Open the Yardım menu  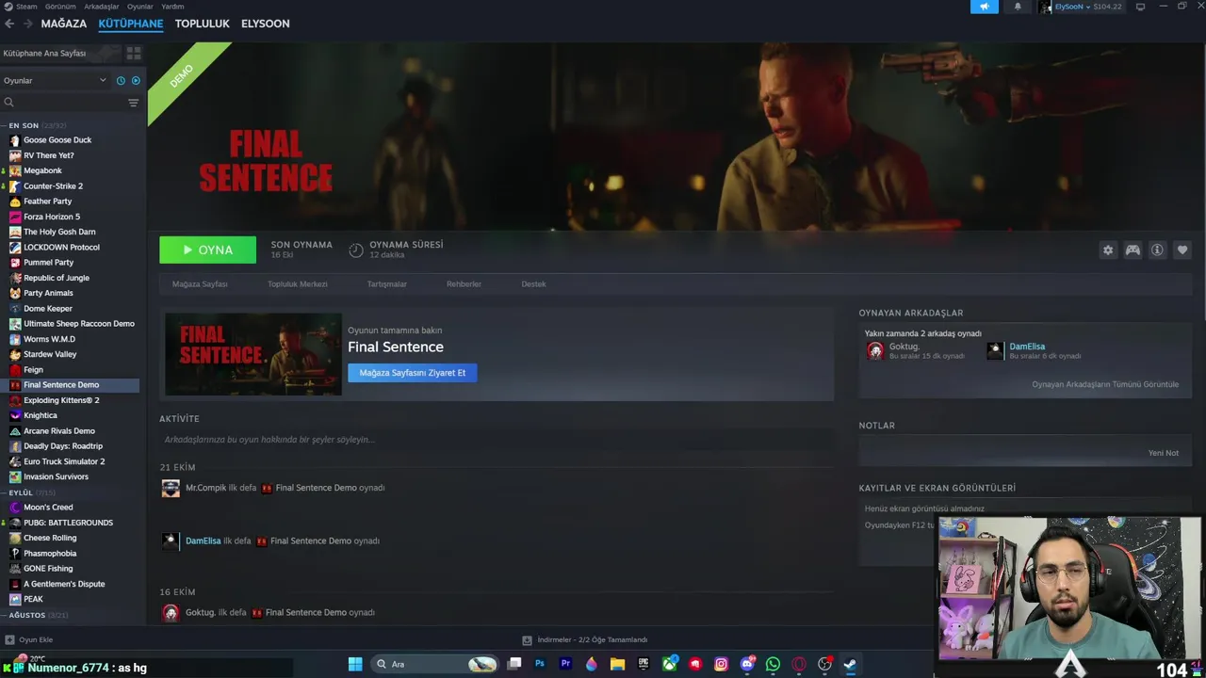[x=172, y=7]
